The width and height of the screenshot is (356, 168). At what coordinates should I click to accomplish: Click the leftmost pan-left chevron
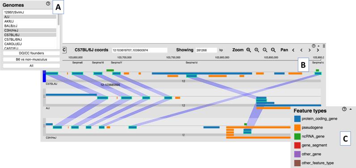(x=293, y=50)
